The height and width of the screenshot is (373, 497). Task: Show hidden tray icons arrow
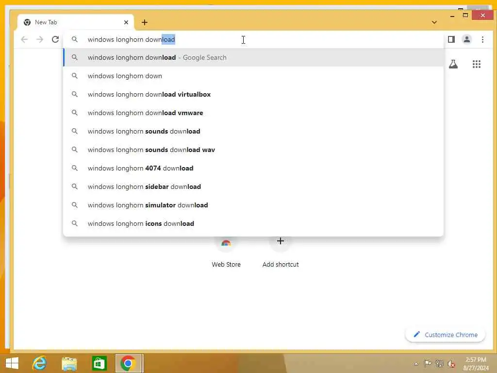(416, 364)
